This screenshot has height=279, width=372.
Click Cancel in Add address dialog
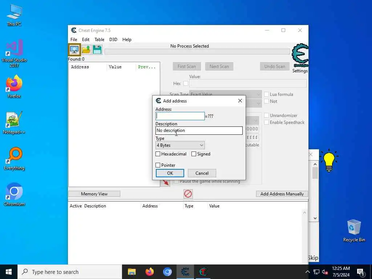pos(202,173)
